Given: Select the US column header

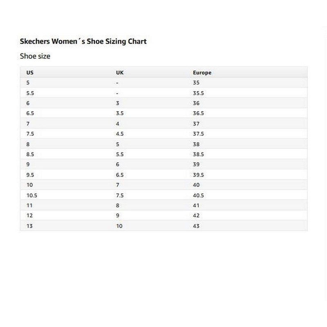Looking at the screenshot, I should pos(30,73).
